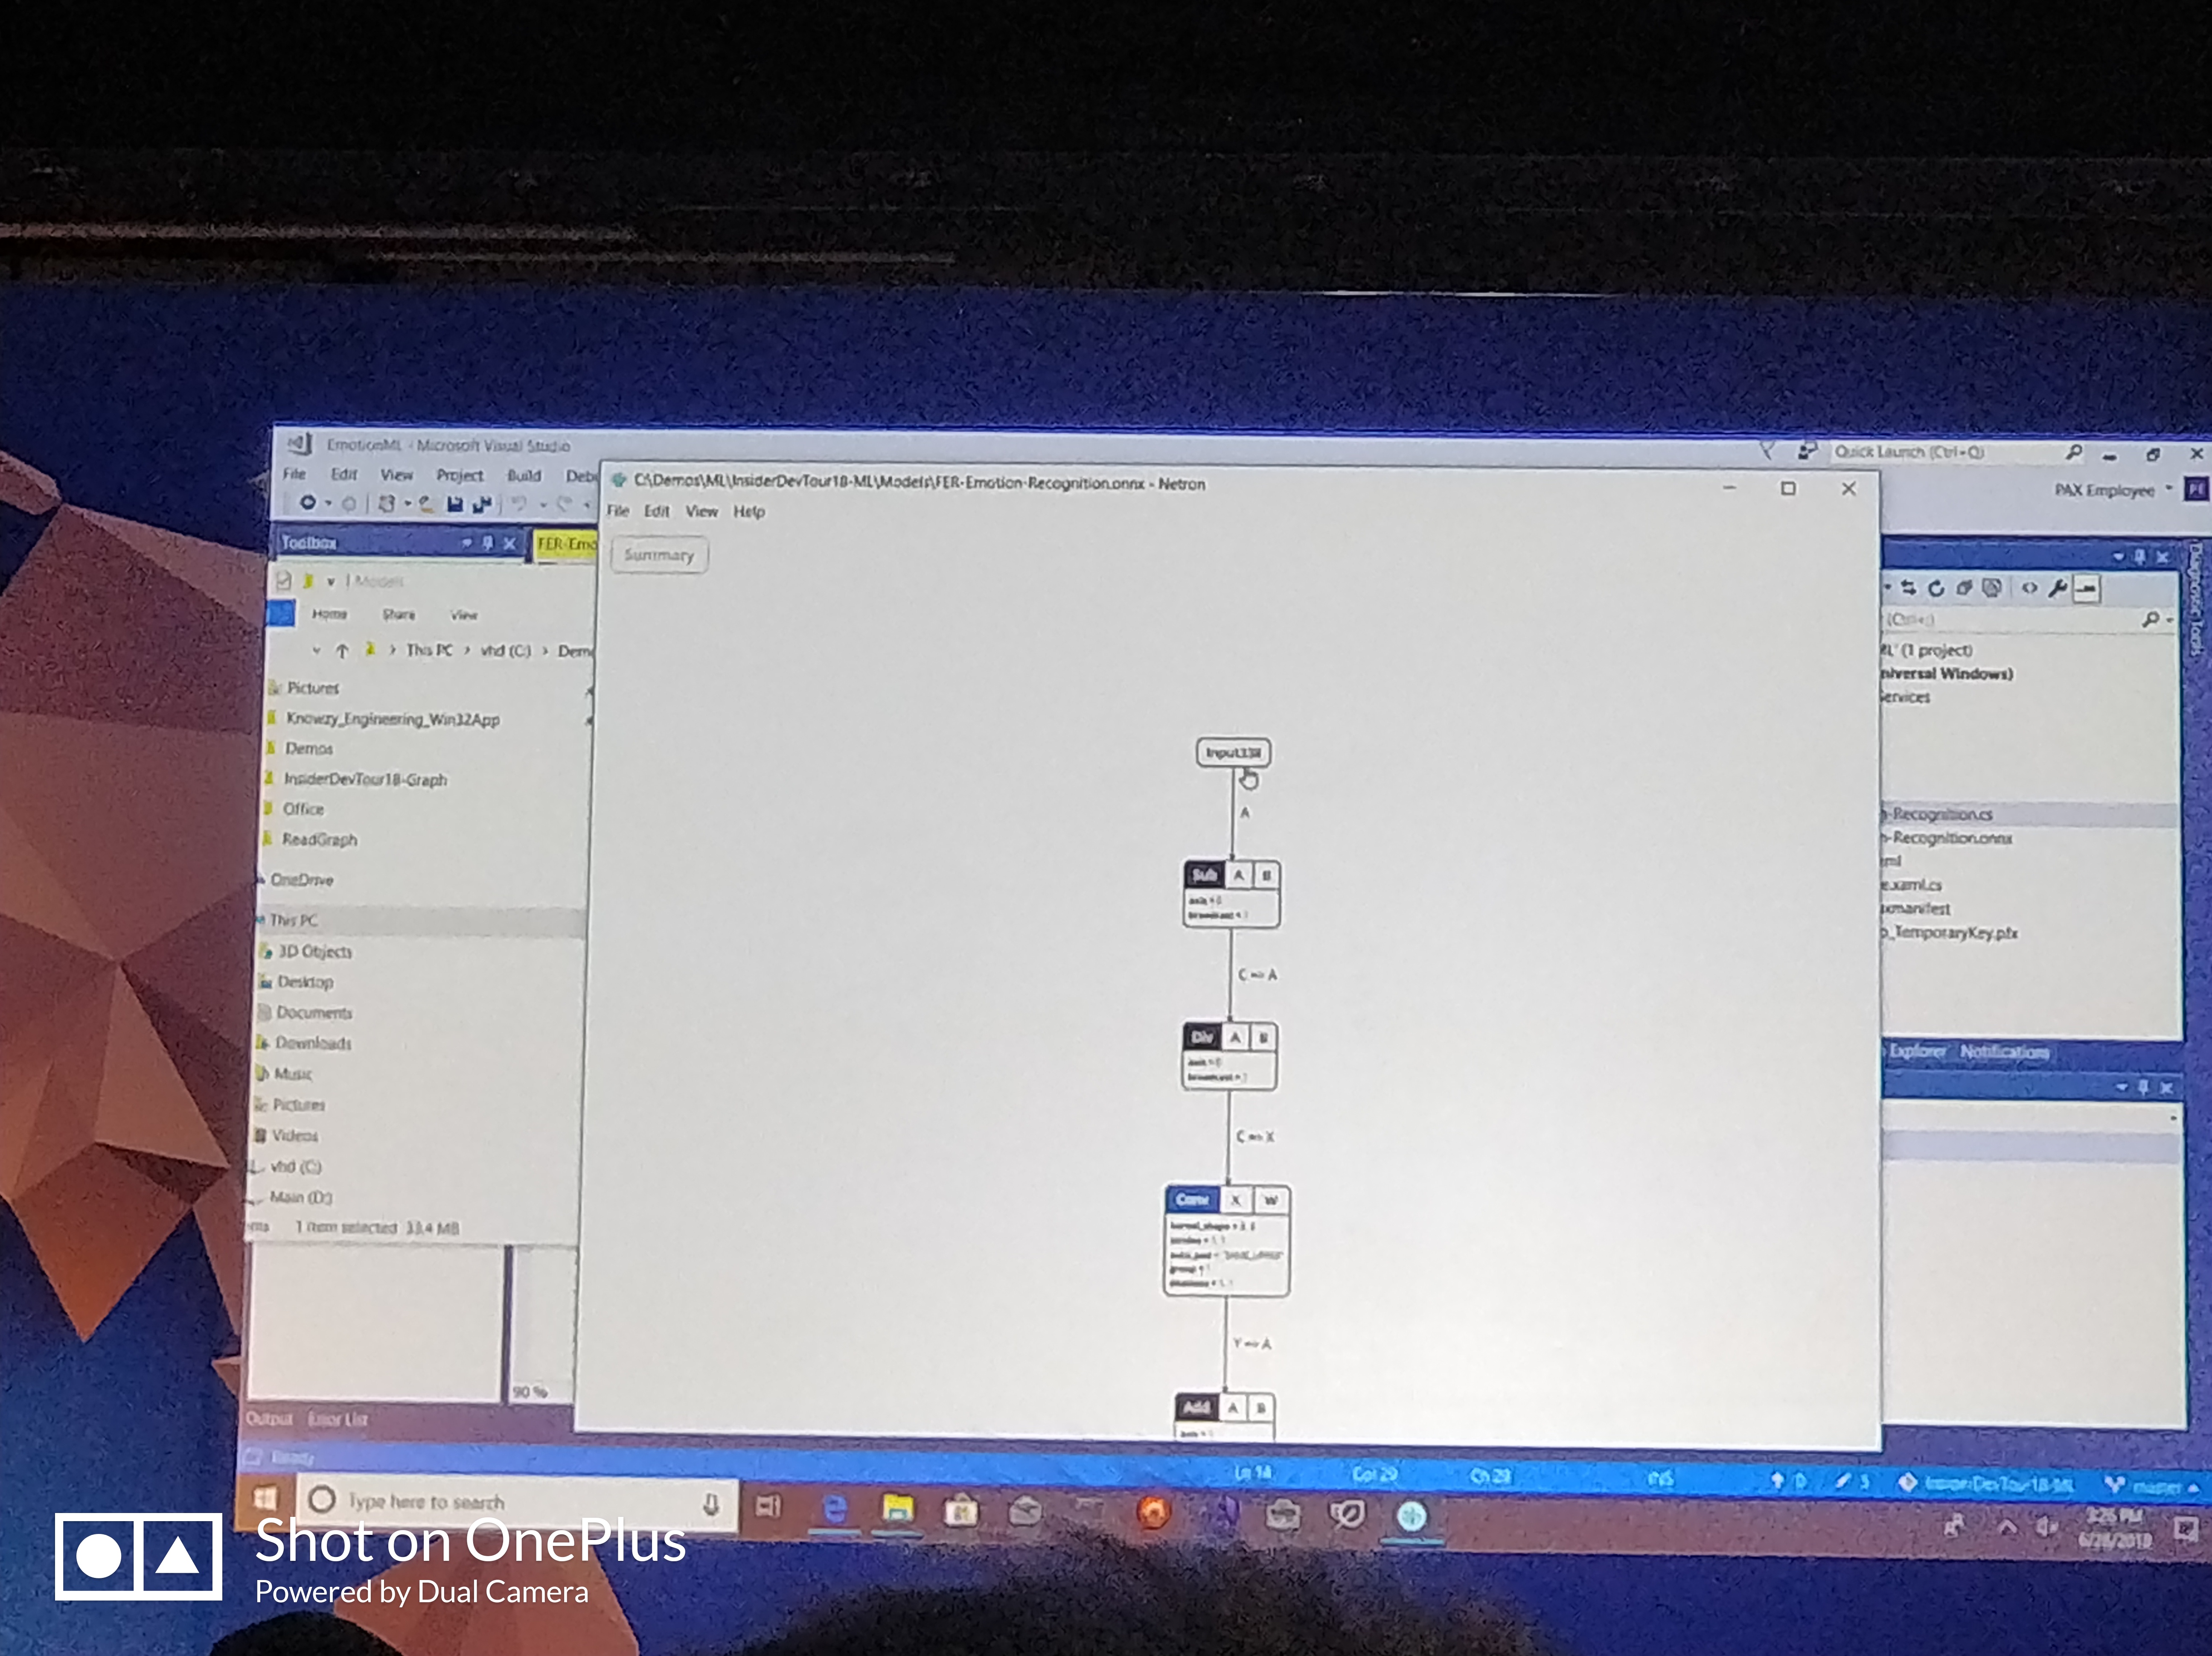Click the Task View icon on the taskbar
The width and height of the screenshot is (2212, 1656).
click(768, 1506)
